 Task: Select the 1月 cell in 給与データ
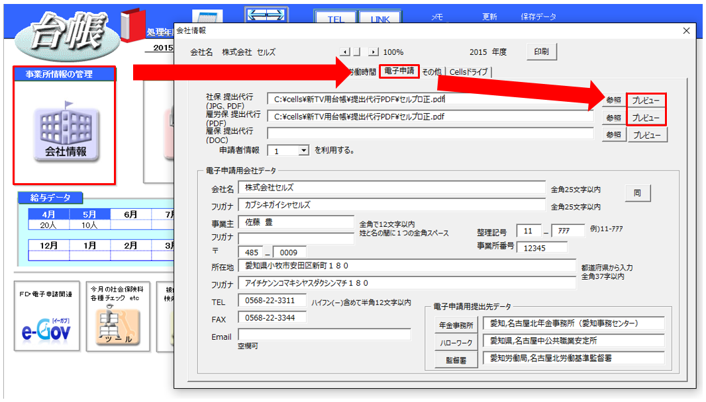pyautogui.click(x=89, y=245)
